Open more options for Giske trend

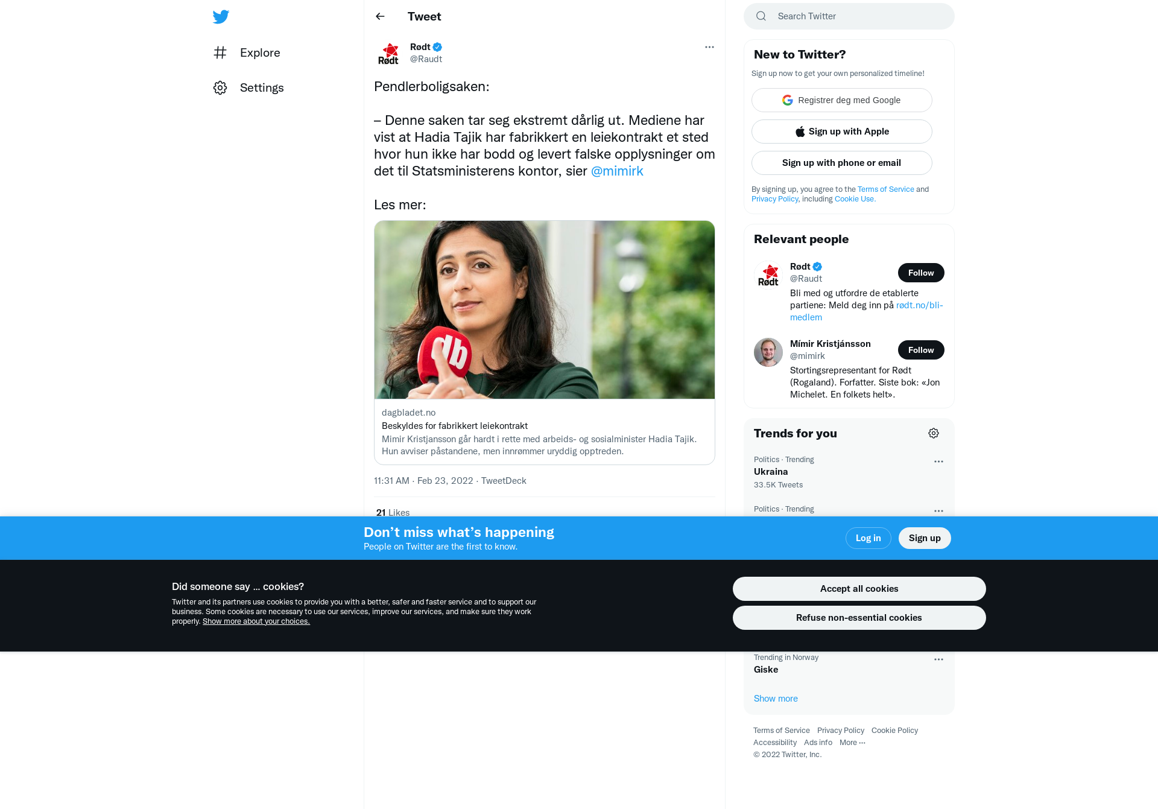(938, 659)
